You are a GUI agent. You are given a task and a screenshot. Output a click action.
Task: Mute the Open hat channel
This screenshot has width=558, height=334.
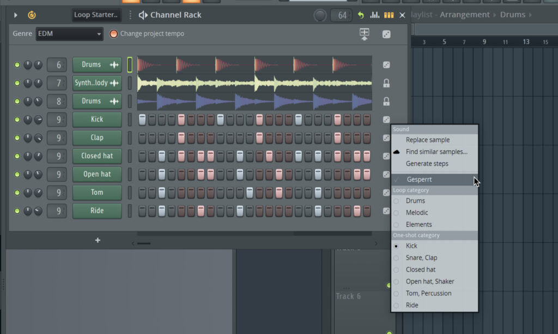(17, 175)
